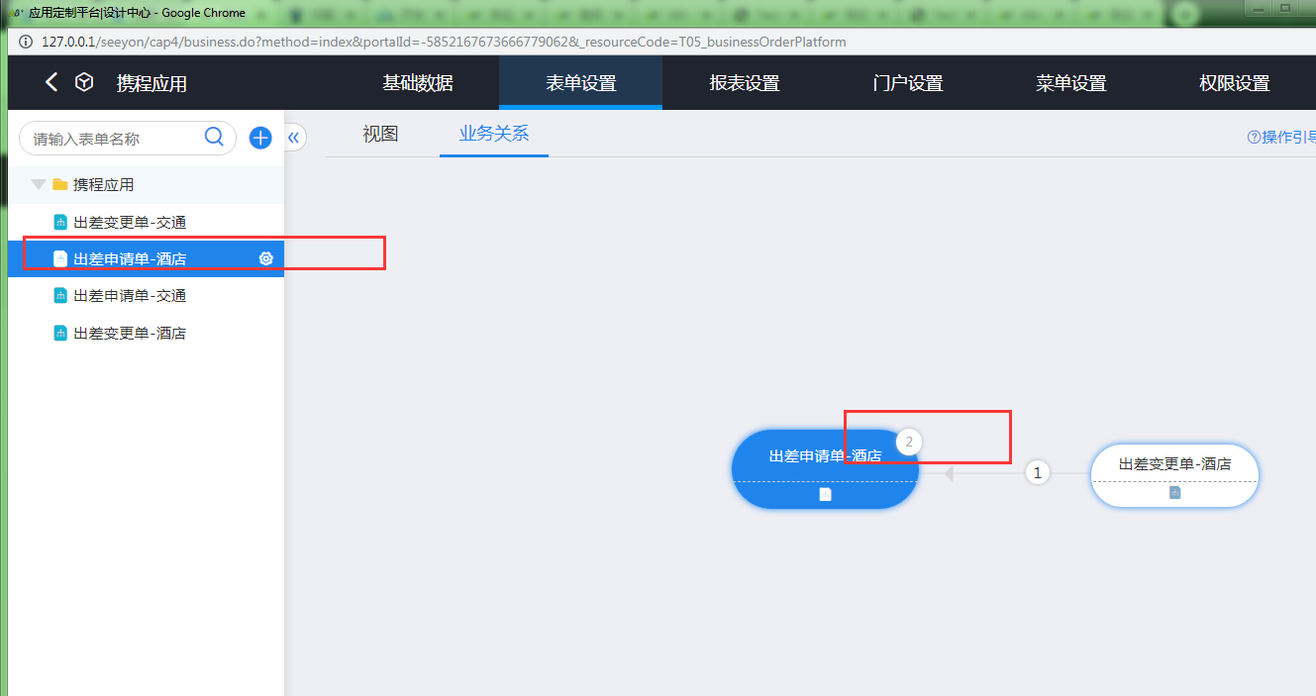Click 携程应用 title in header
The image size is (1316, 696).
pos(152,83)
